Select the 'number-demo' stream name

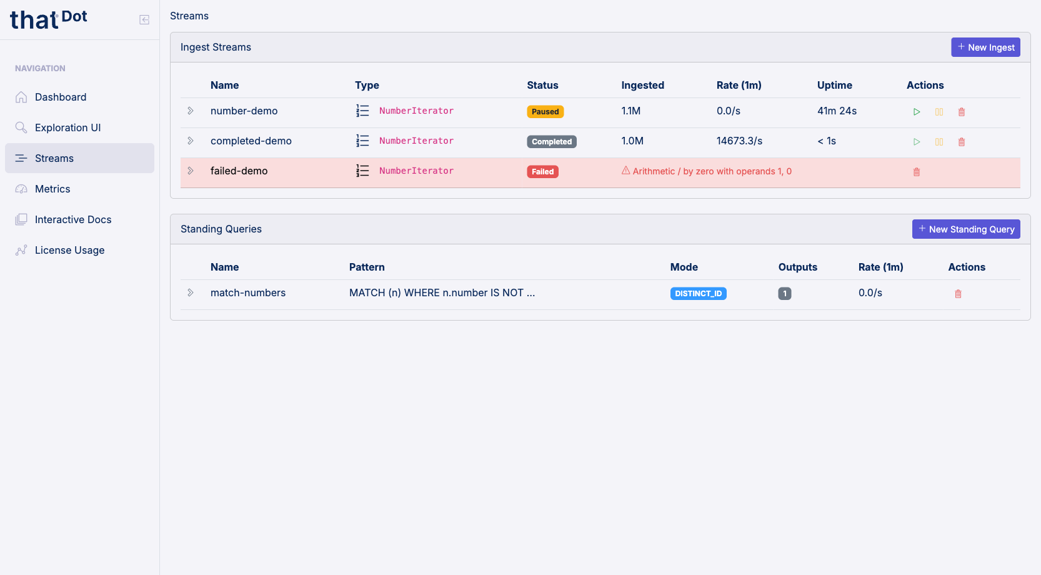click(x=244, y=111)
